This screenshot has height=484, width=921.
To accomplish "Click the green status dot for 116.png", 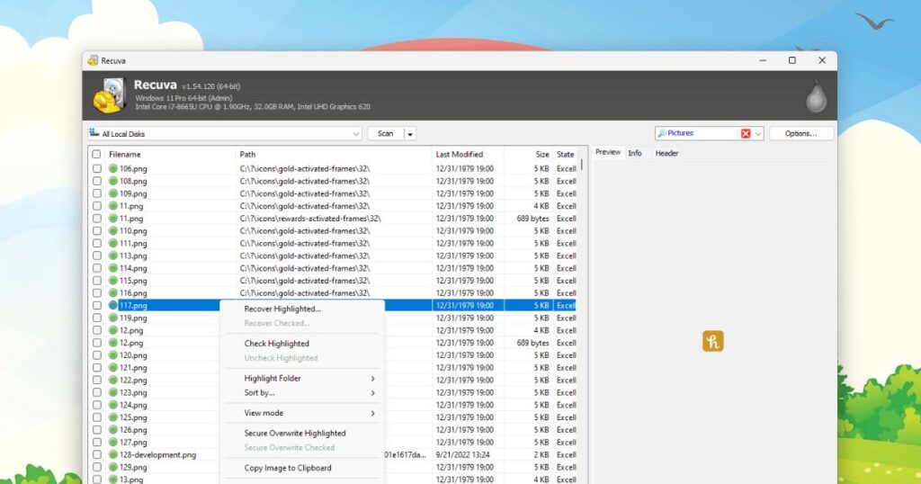I will tap(113, 293).
